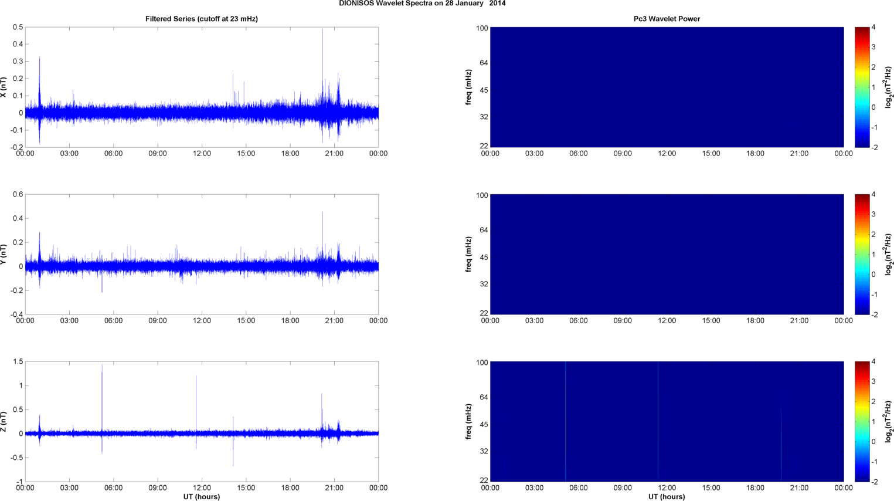Select the 'Pc3 Wavelet Power' heading
Viewport: 894px width, 501px height.
click(x=667, y=19)
